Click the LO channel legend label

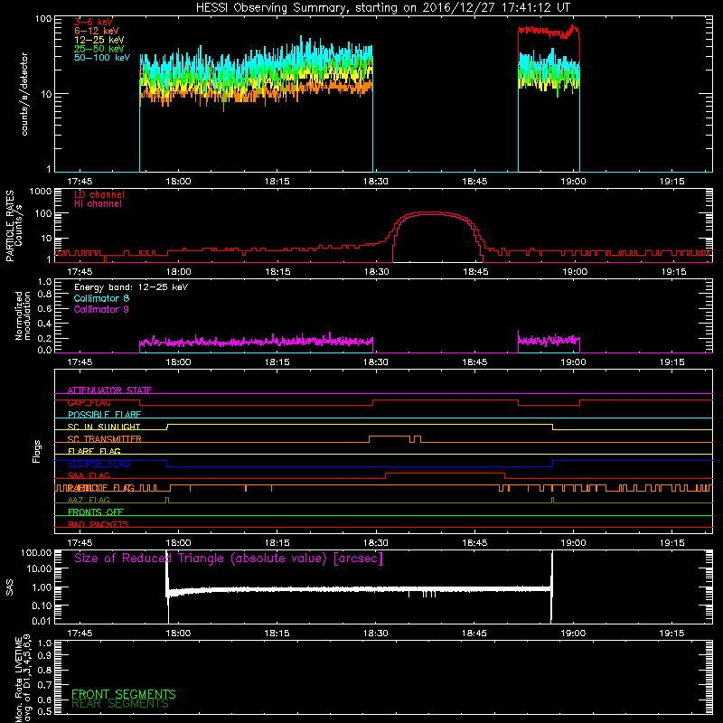click(x=99, y=194)
